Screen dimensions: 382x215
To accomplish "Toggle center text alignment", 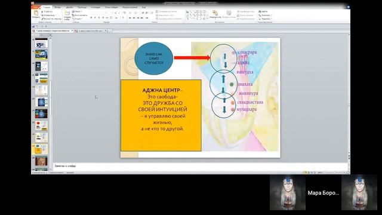I will [134, 18].
